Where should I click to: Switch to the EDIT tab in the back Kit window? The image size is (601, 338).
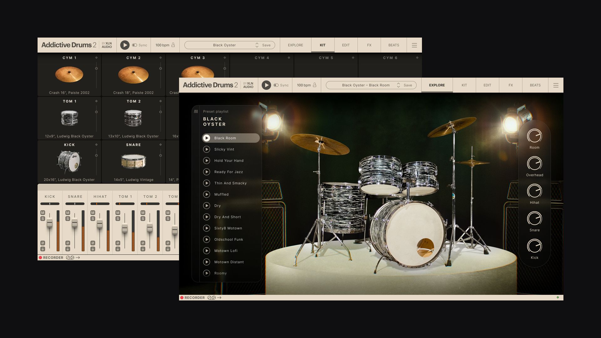pyautogui.click(x=346, y=45)
